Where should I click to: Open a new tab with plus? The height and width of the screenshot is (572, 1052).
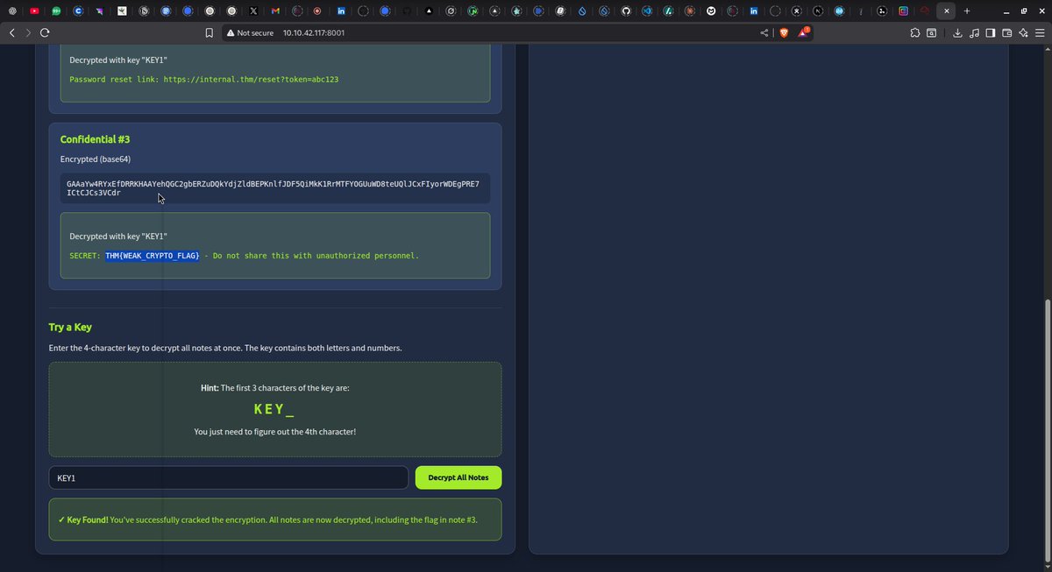967,11
